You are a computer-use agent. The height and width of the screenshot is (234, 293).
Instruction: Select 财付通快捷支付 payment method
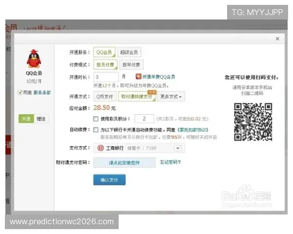pyautogui.click(x=137, y=97)
